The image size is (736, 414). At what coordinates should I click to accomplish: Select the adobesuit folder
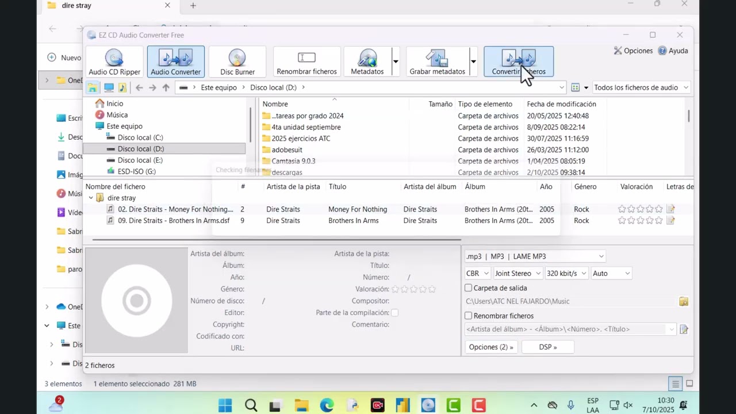coord(286,149)
